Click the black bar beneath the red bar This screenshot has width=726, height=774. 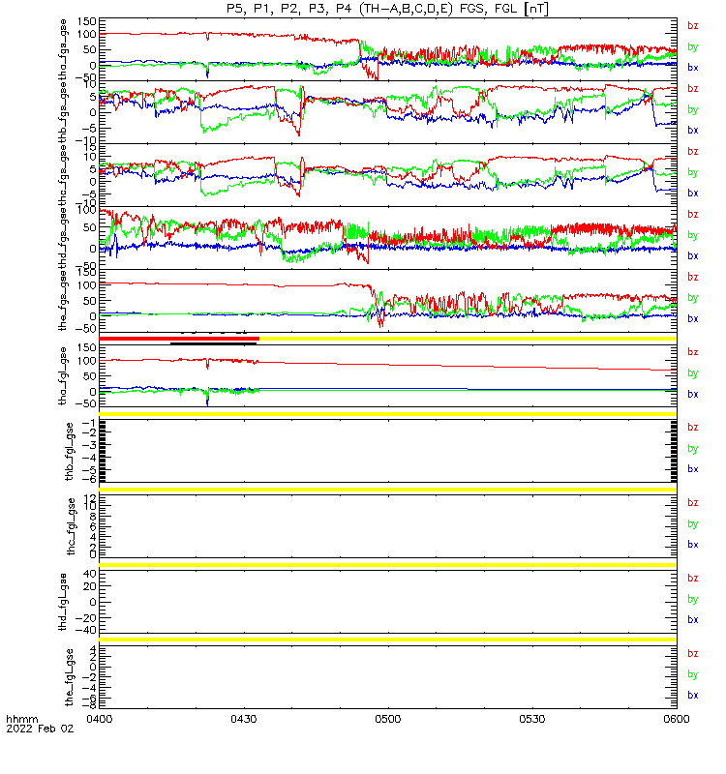click(x=213, y=343)
